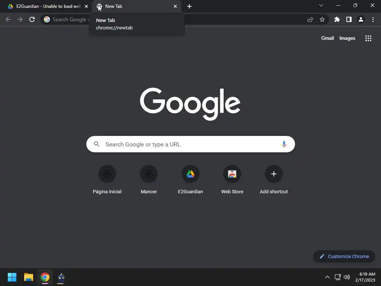Switch to the E2Guardian tab
The image size is (381, 286).
click(46, 6)
